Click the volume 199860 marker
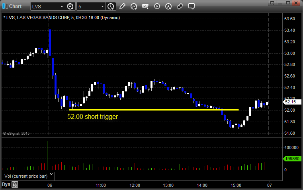Viewport: 303px width, 190px height. 292,159
